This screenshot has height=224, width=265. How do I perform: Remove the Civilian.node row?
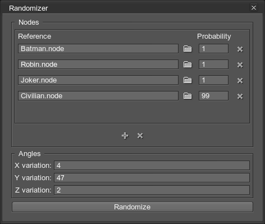(x=240, y=96)
